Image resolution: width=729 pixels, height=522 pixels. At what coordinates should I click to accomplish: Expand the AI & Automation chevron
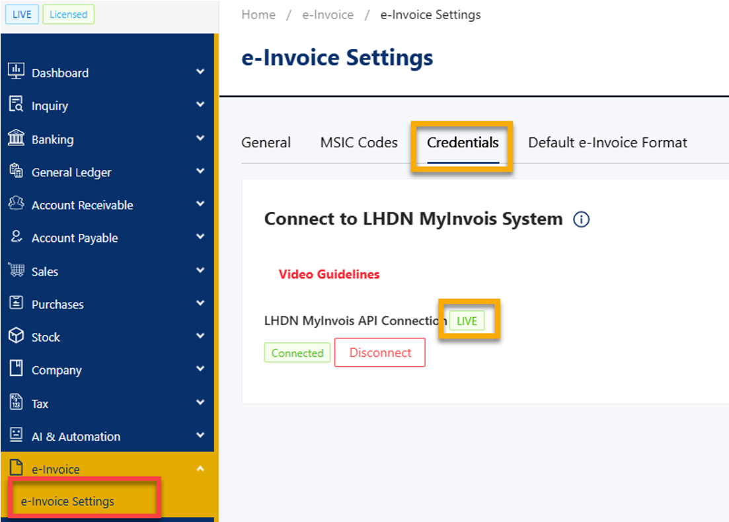click(x=200, y=435)
